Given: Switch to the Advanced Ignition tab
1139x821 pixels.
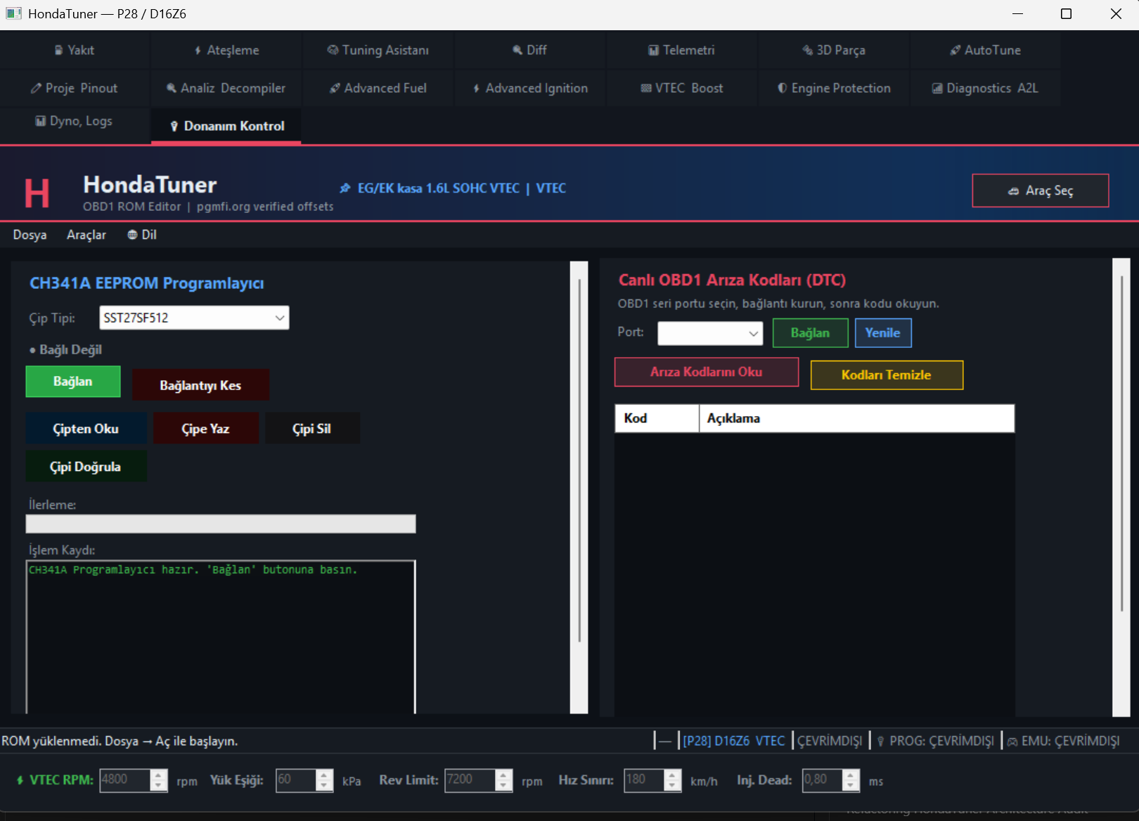Looking at the screenshot, I should click(529, 88).
